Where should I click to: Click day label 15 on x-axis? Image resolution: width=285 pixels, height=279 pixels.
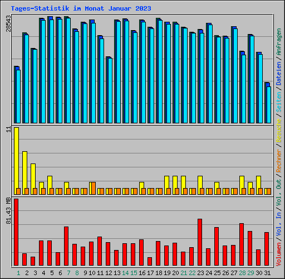tap(134, 273)
